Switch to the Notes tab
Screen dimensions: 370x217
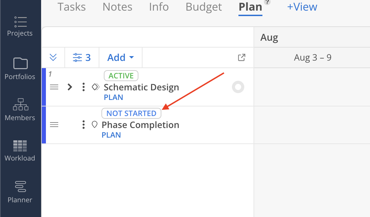117,7
